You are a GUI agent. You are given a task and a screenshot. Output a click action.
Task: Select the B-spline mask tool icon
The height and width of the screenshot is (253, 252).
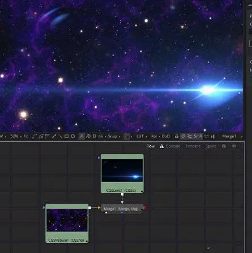[41, 136]
